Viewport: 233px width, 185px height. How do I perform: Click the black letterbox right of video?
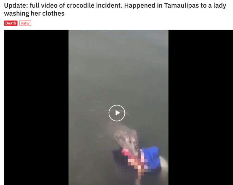tap(201, 107)
